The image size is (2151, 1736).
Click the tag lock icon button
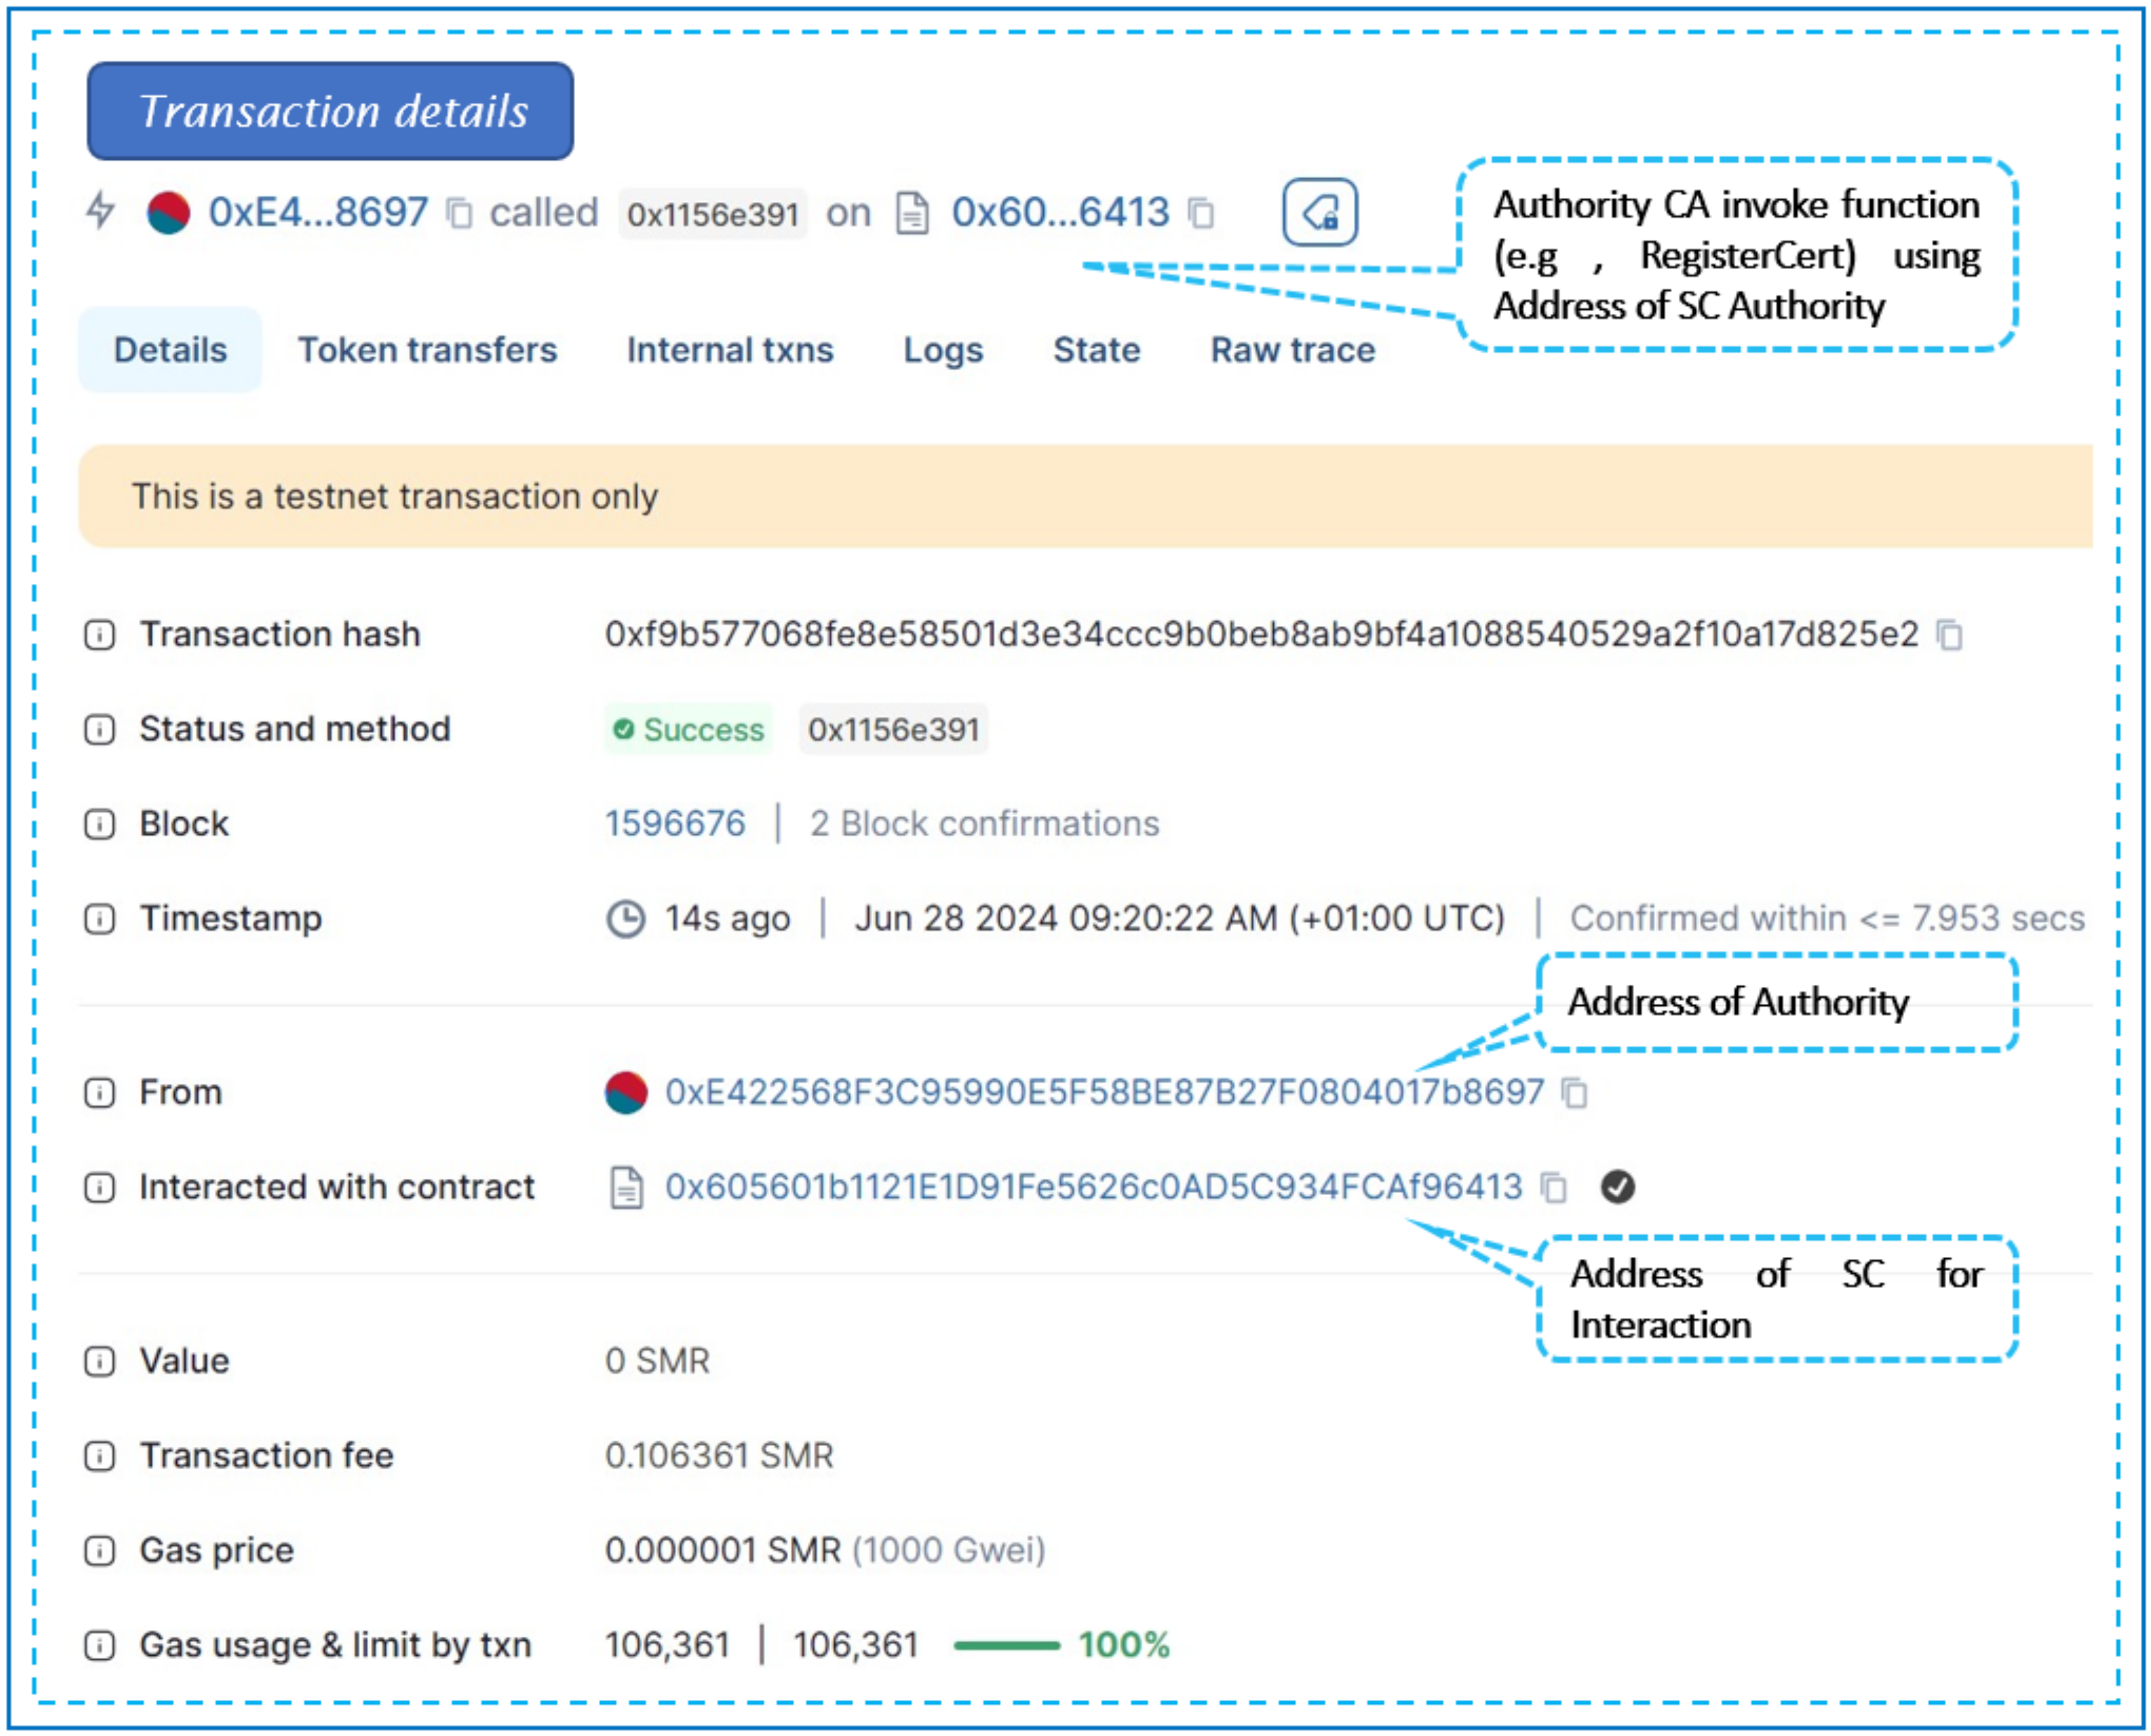tap(1320, 212)
